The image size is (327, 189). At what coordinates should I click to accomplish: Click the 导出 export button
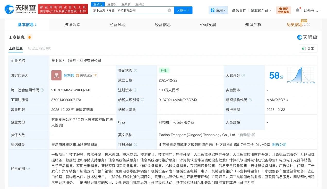308,48
